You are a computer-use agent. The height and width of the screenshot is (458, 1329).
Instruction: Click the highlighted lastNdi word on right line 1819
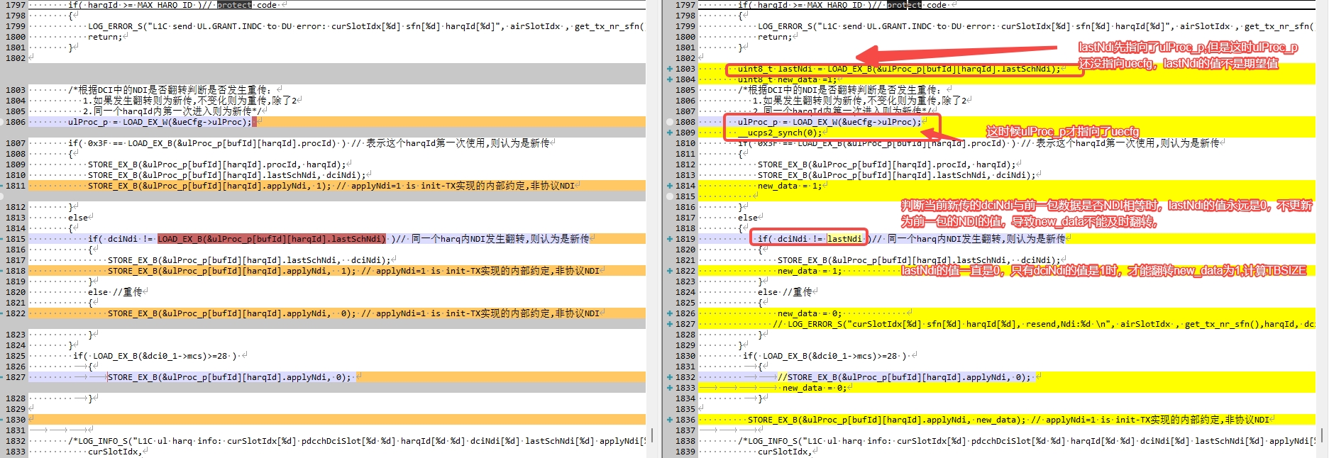(x=844, y=239)
